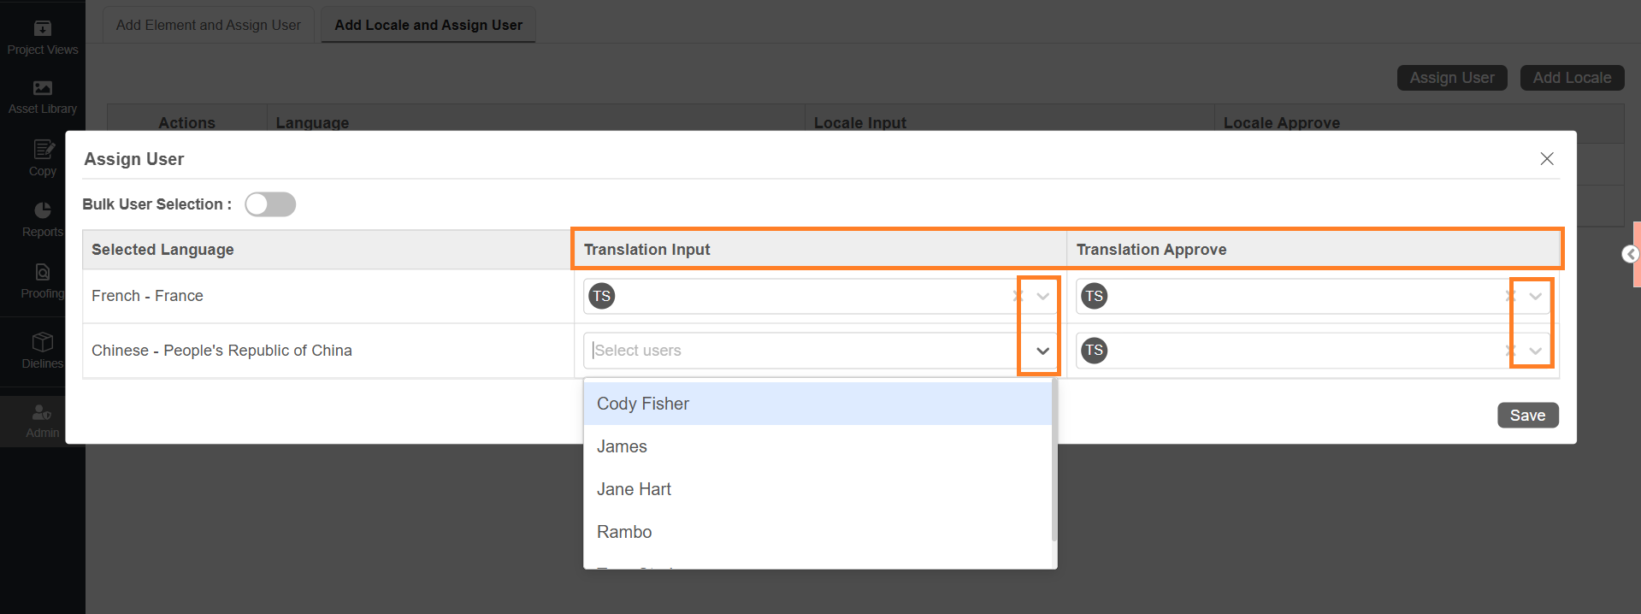1641x614 pixels.
Task: Switch to Add Element and Assign User tab
Action: coord(209,25)
